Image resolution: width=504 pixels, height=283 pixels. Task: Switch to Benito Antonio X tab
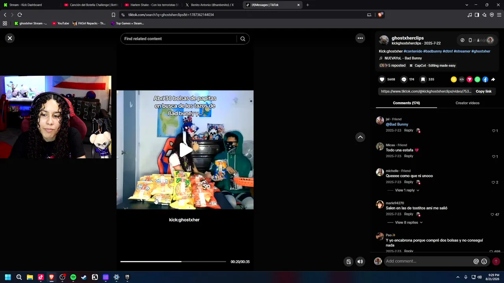point(212,5)
